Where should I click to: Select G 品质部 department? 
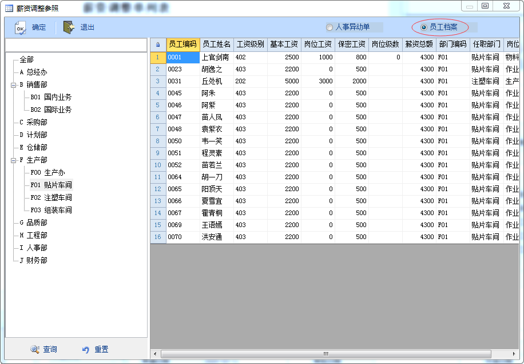[33, 223]
